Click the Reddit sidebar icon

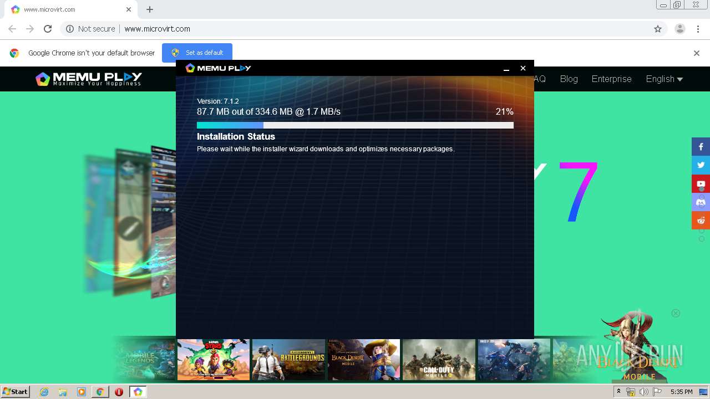[x=701, y=220]
